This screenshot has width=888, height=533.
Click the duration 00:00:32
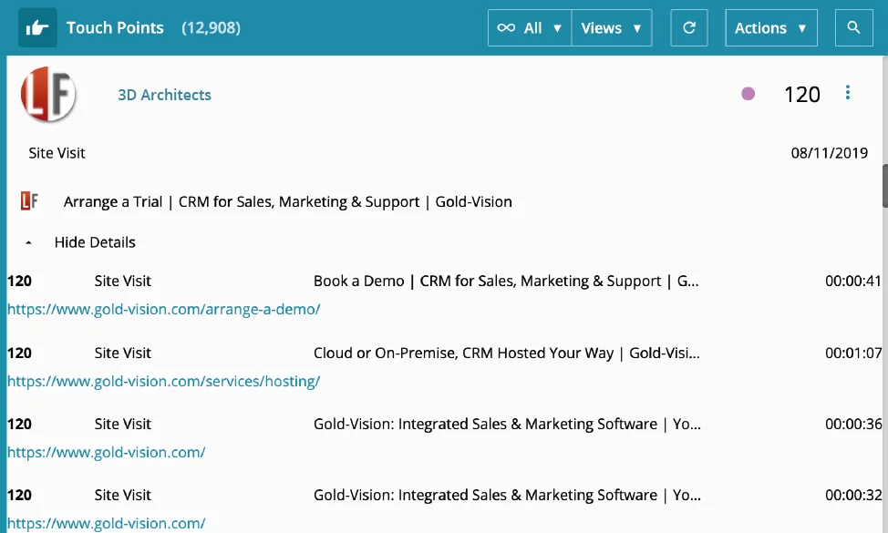click(852, 495)
